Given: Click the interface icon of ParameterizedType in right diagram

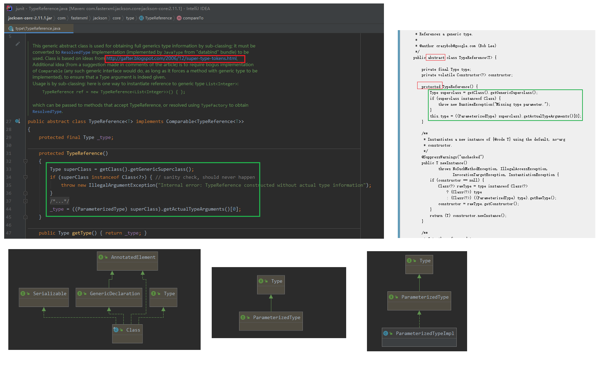Looking at the screenshot, I should (x=391, y=297).
